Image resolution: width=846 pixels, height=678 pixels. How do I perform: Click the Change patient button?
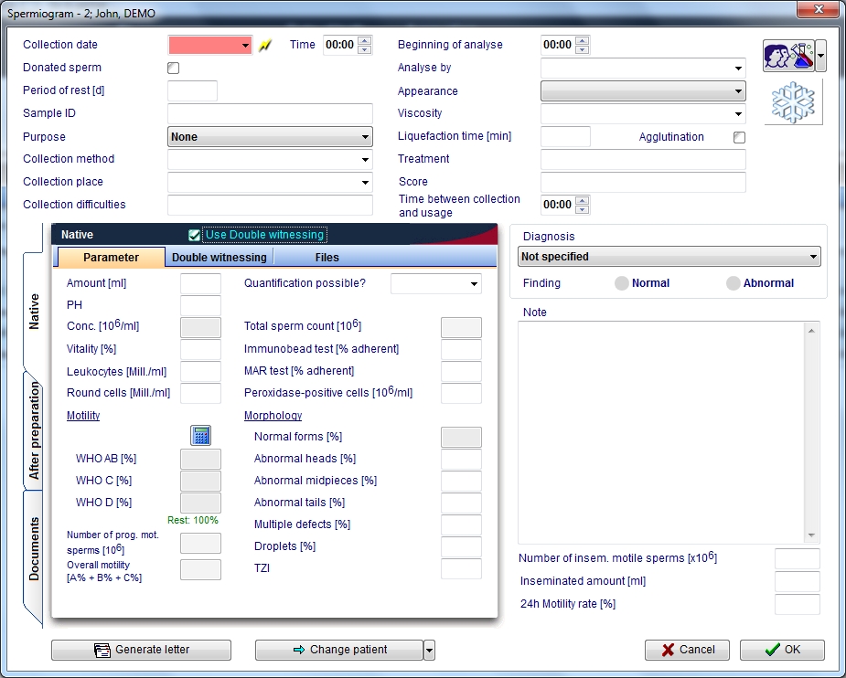339,650
